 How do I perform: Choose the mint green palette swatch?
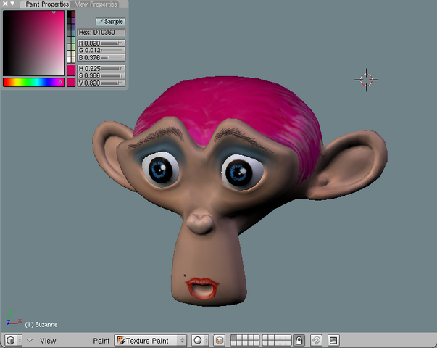73,40
